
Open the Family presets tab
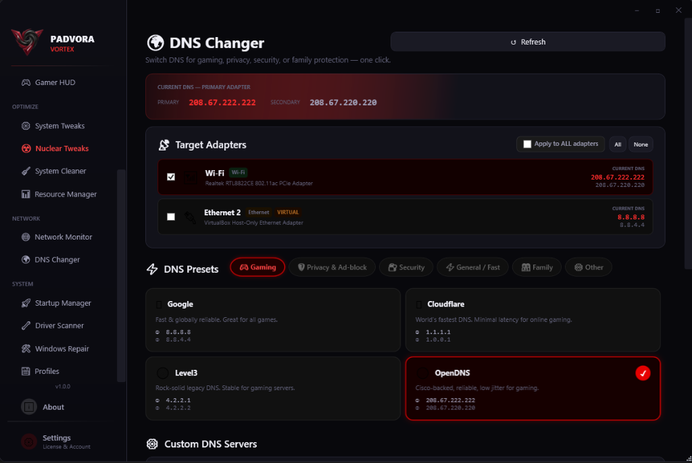coord(537,267)
